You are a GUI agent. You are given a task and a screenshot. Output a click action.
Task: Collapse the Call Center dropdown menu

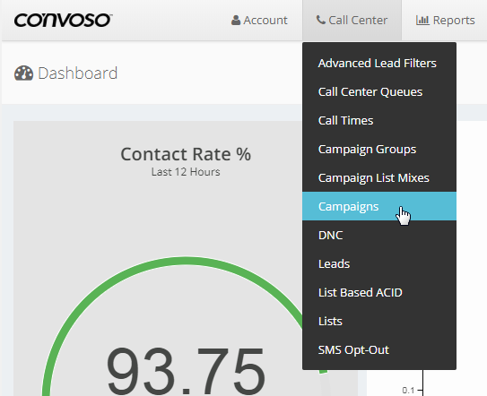pos(352,21)
